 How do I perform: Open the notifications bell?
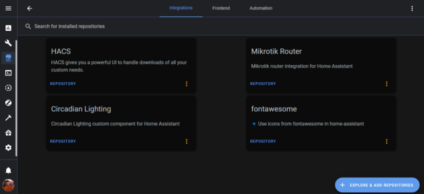pos(8,171)
